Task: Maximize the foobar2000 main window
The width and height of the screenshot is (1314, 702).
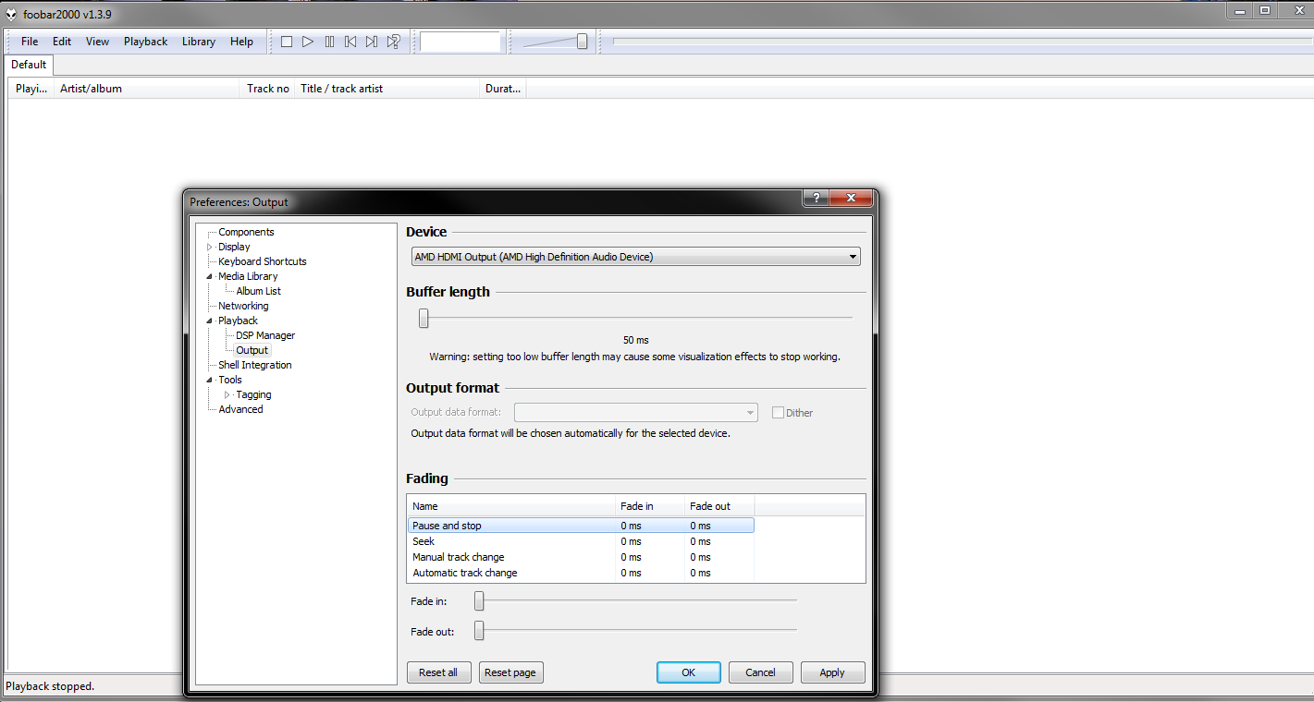Action: pyautogui.click(x=1265, y=10)
